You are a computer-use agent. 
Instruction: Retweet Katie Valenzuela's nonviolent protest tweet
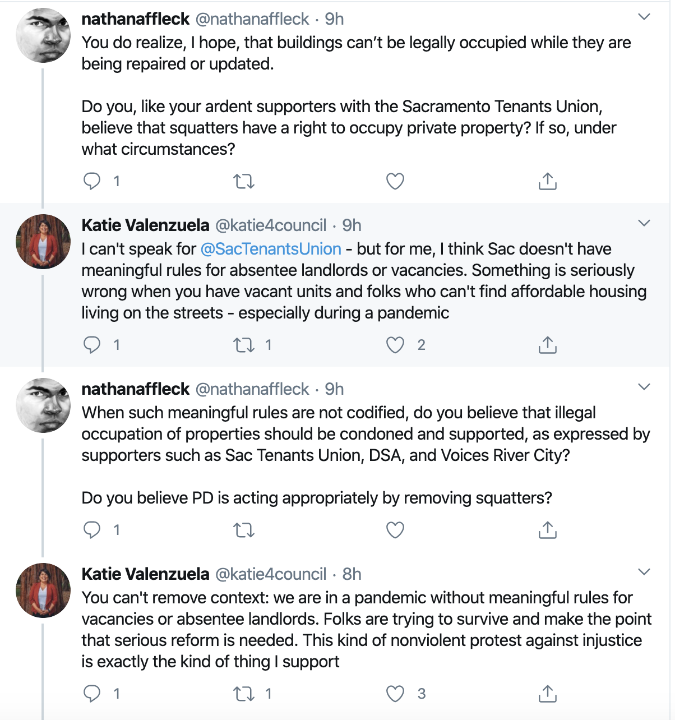(244, 694)
